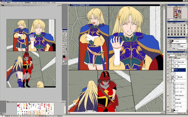Hide the 背景の主線ぼかし layer
The height and width of the screenshot is (117, 188).
168,96
